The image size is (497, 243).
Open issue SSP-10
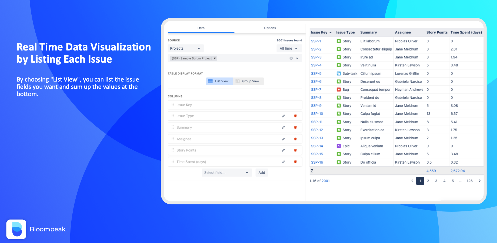click(x=317, y=114)
